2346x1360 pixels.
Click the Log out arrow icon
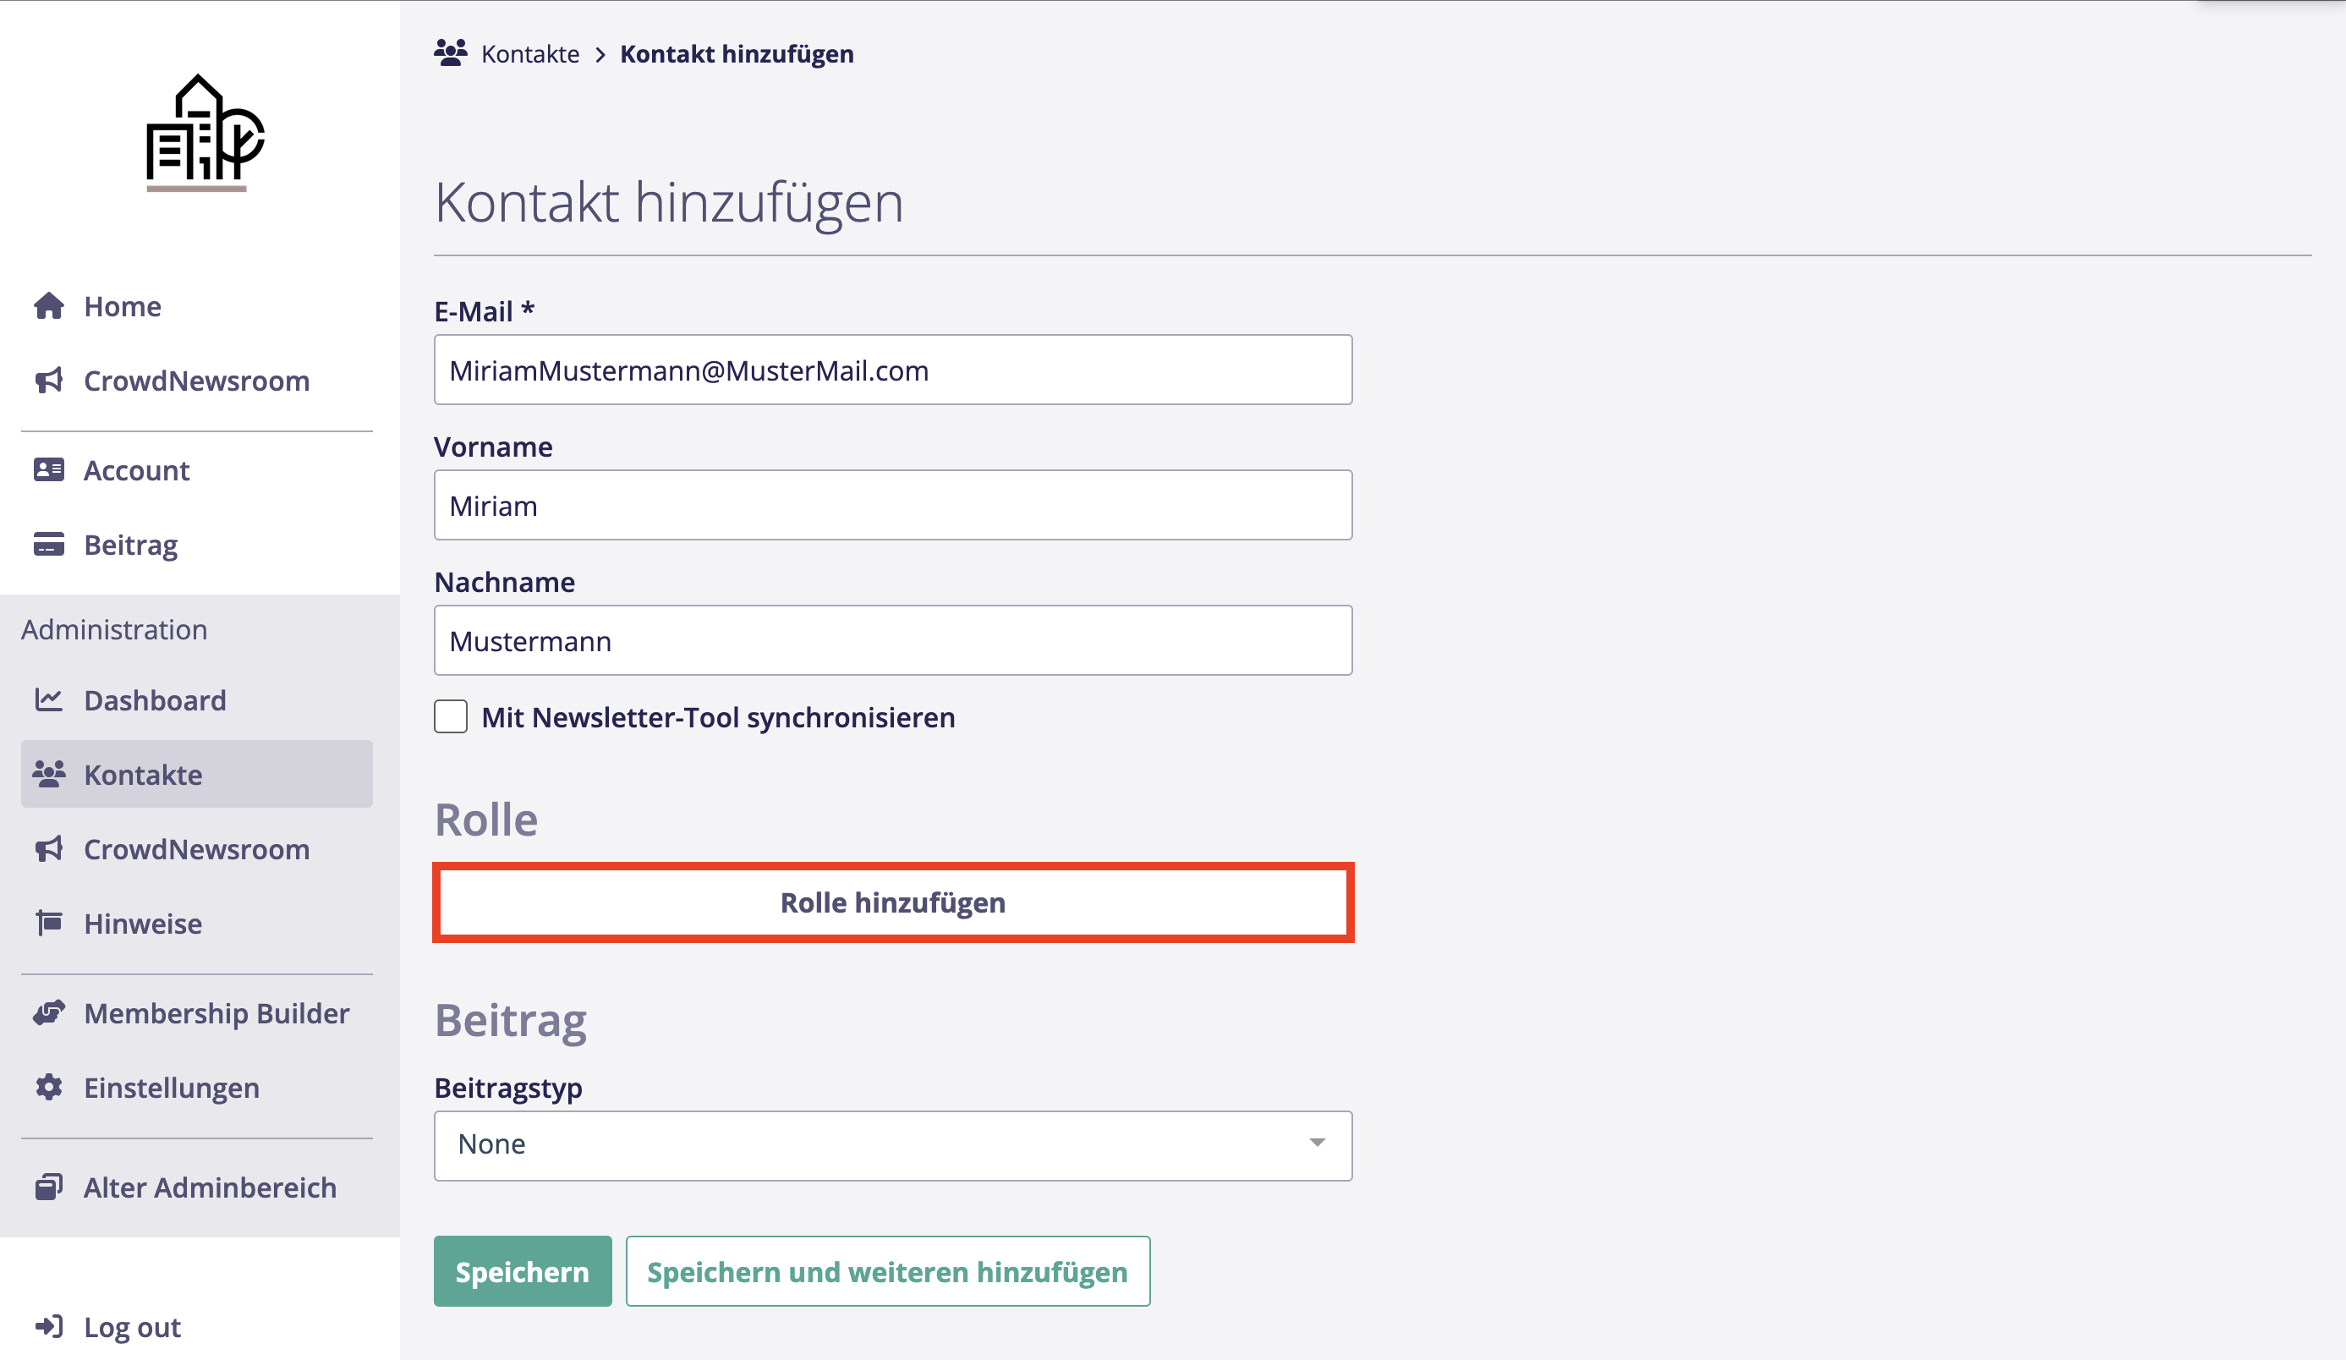point(48,1326)
